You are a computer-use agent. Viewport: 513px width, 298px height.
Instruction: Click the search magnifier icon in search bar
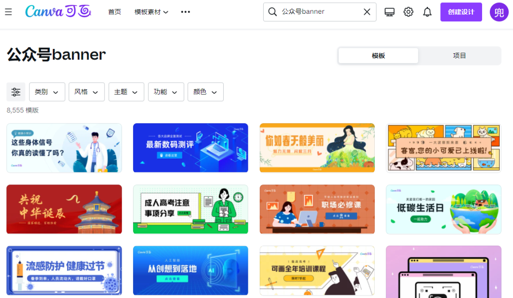272,12
